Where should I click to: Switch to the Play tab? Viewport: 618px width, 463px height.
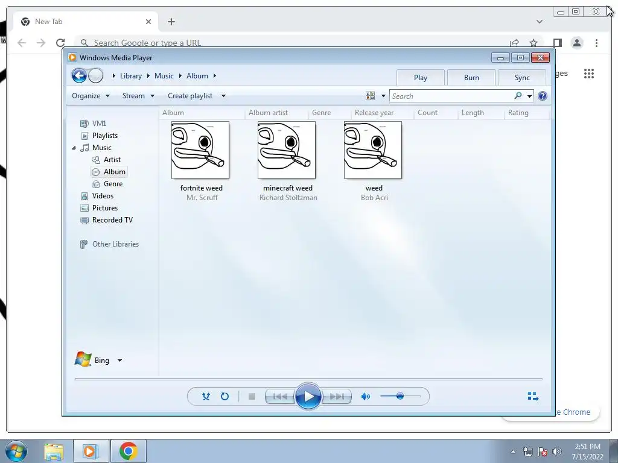[x=421, y=78]
